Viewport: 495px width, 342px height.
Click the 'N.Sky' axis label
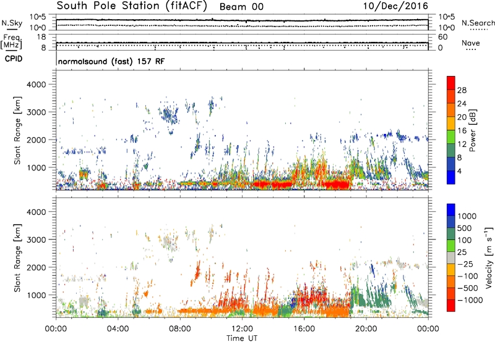[x=12, y=23]
